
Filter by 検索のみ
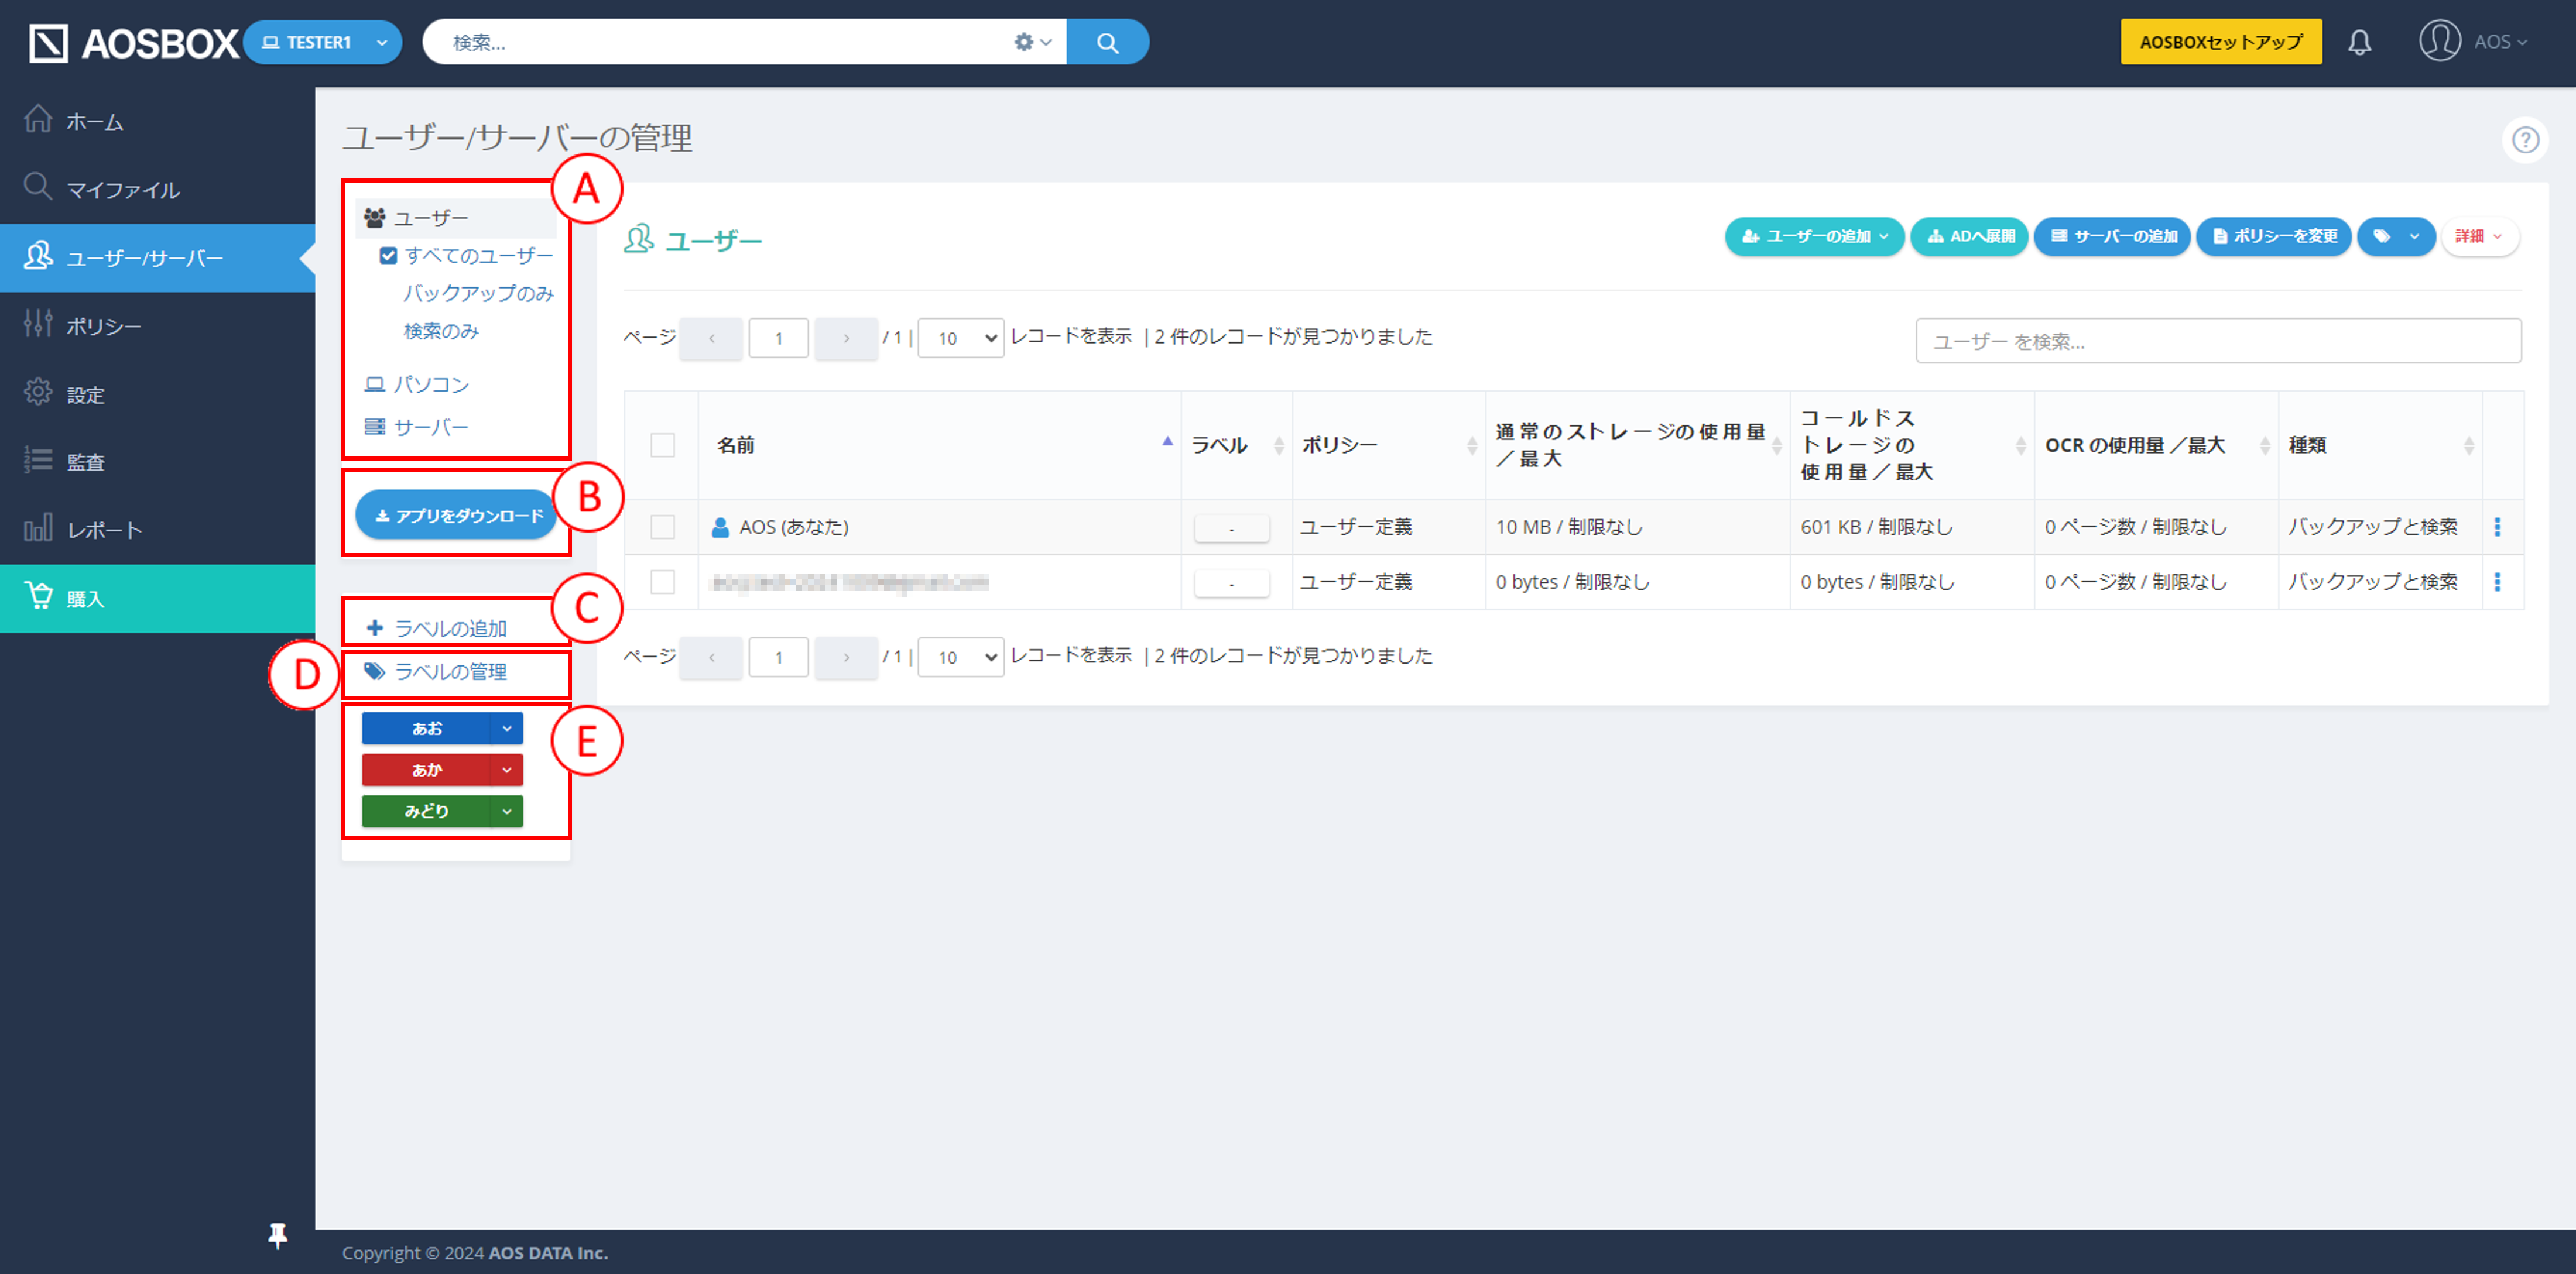coord(441,332)
